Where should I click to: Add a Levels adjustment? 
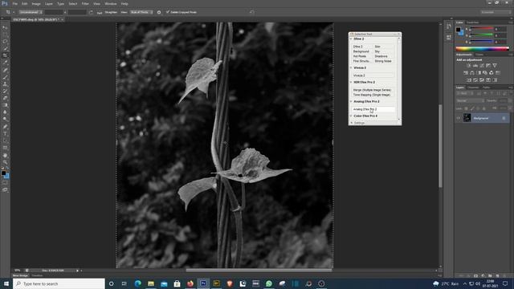(x=475, y=66)
